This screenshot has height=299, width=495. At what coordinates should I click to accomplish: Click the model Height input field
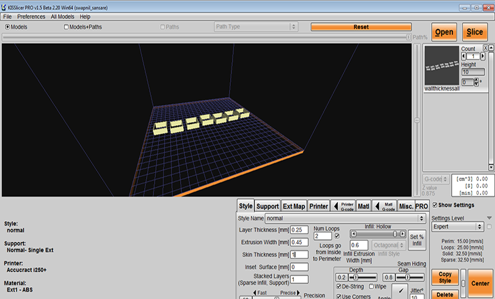click(473, 72)
